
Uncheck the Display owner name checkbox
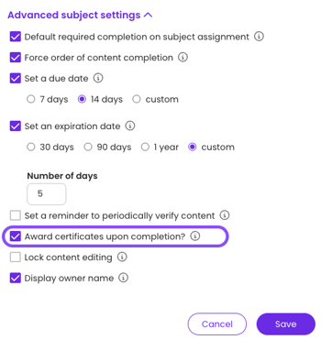[x=16, y=278]
